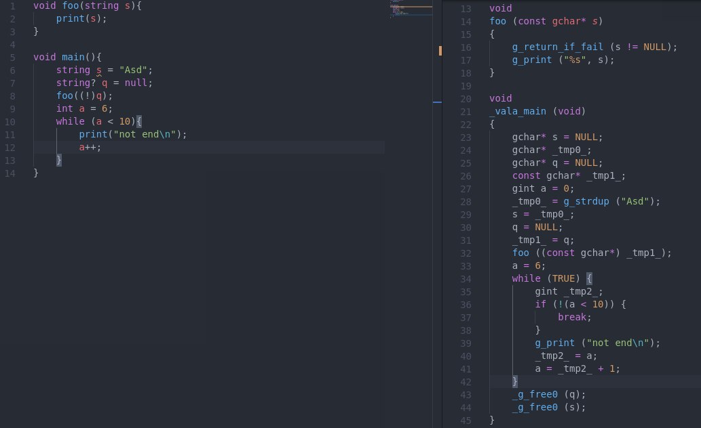Screen dimensions: 701x428
Task: Click the '_g_free0 (q);' call
Action: [548, 395]
